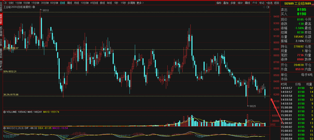The height and width of the screenshot is (140, 314).
Task: Select the 季线 quarterly period
Action: 102,3
